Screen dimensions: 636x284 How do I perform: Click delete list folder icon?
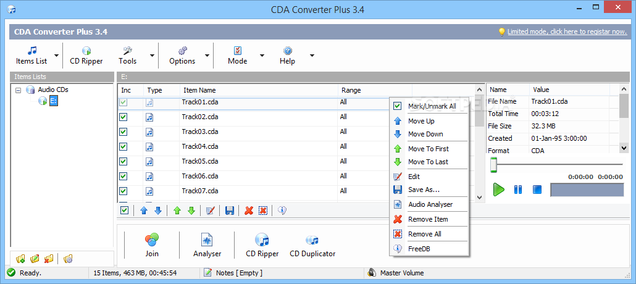click(49, 259)
